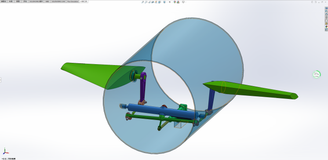Click the Apply Scene icon

tap(178, 2)
